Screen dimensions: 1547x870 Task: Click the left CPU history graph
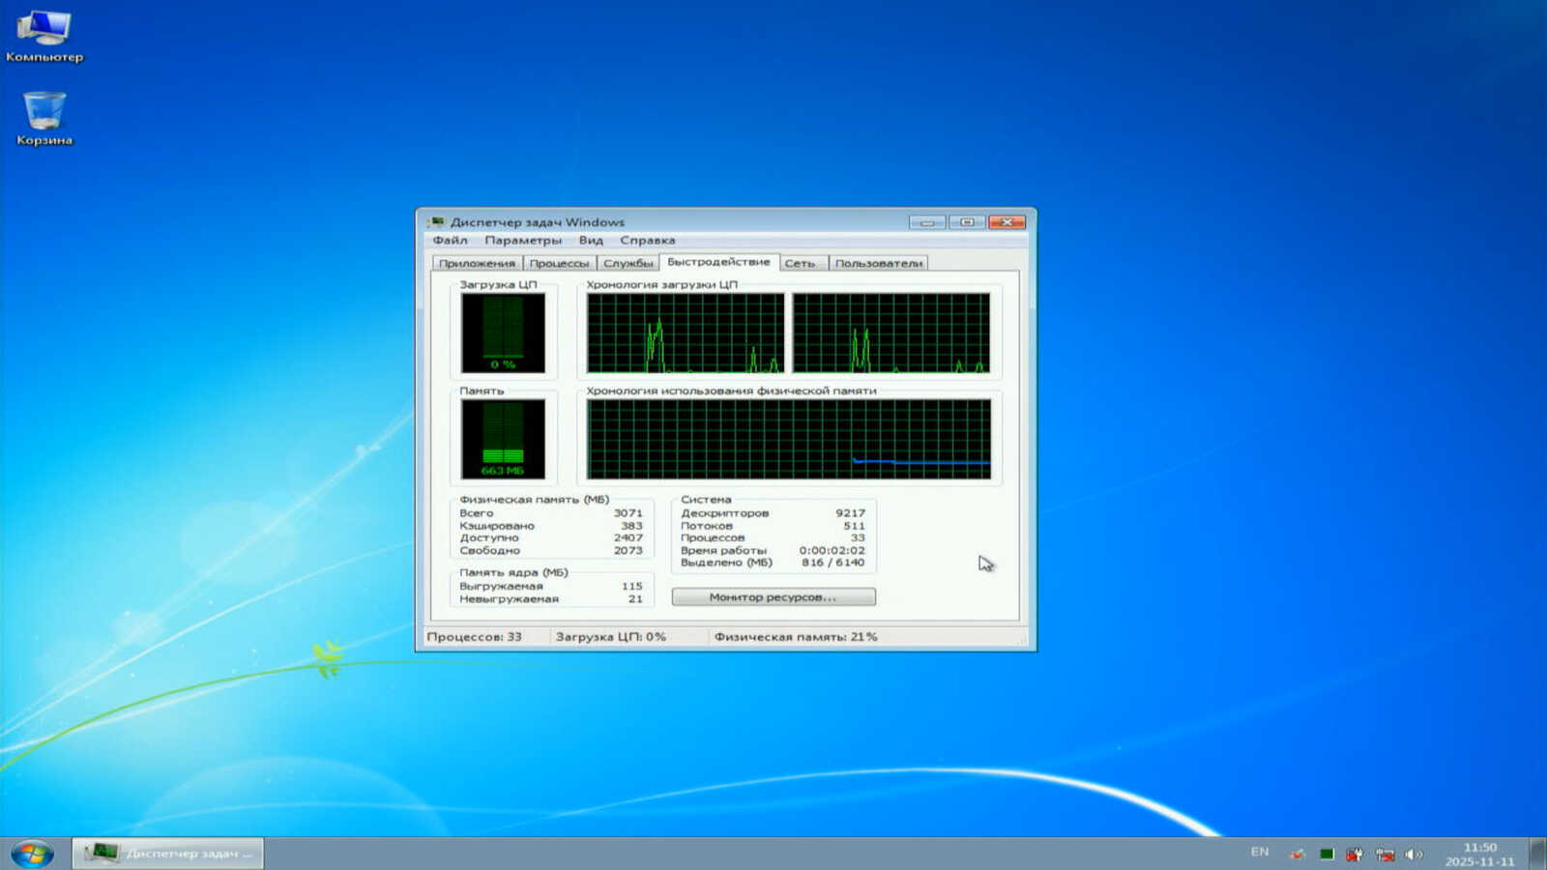coord(686,333)
